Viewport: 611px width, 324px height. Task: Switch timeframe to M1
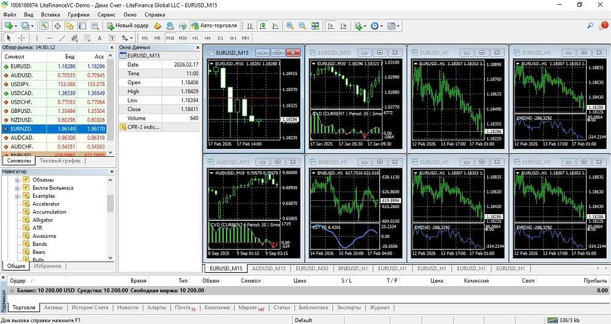[x=145, y=38]
